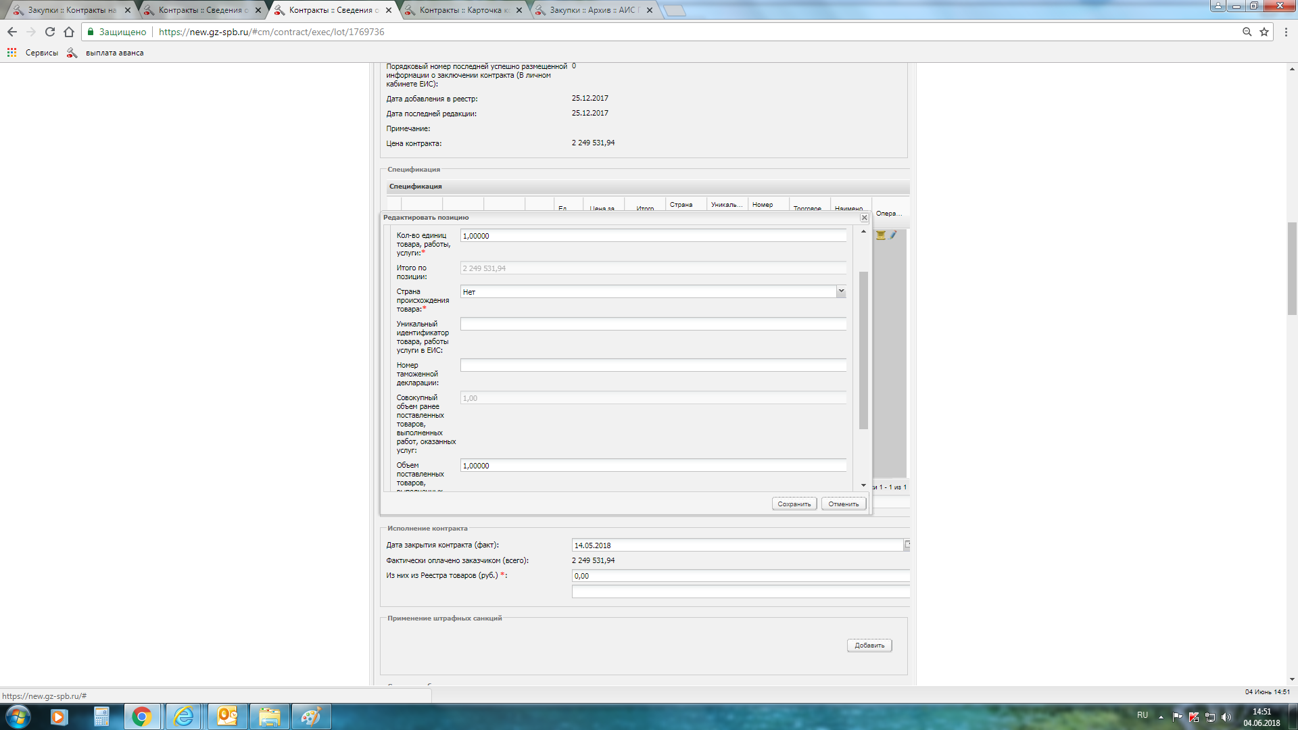
Task: Click the 'Номер таможенной декларации' input field
Action: tap(653, 365)
